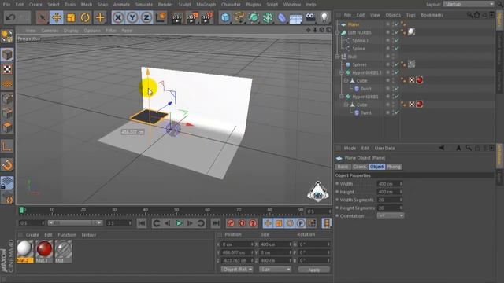This screenshot has width=504, height=283.
Task: Click Render Active View clapperboard icon
Action: (176, 17)
